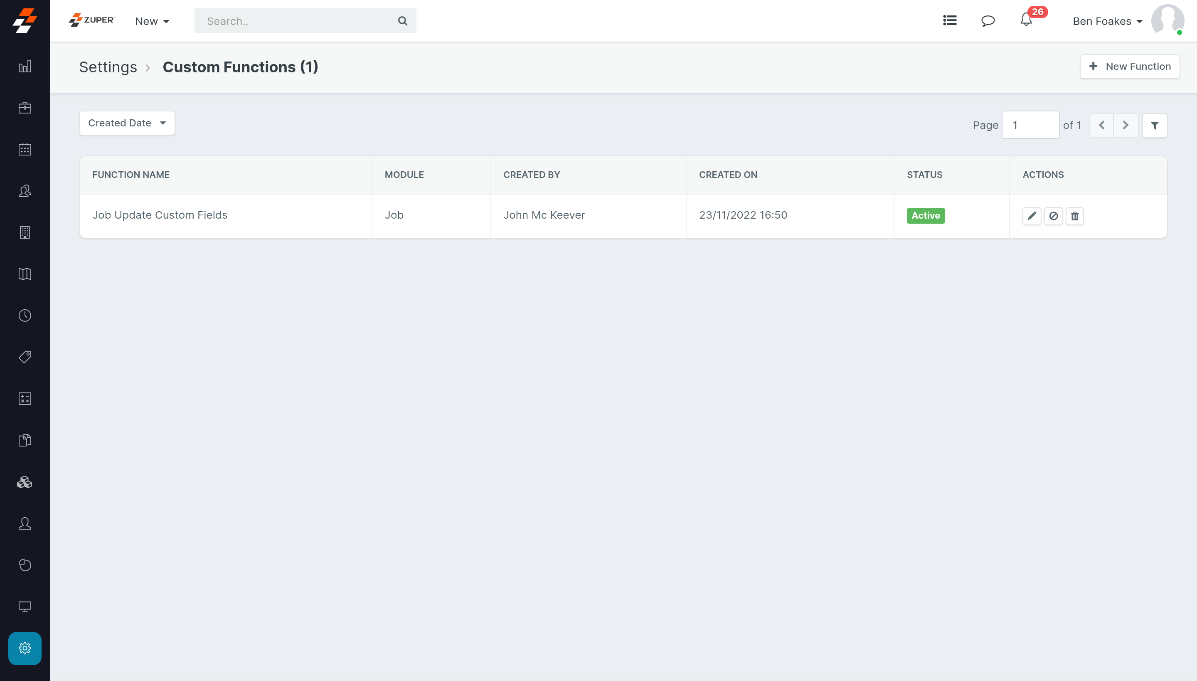Viewport: 1197px width, 681px height.
Task: Open the map icon in sidebar
Action: [25, 274]
